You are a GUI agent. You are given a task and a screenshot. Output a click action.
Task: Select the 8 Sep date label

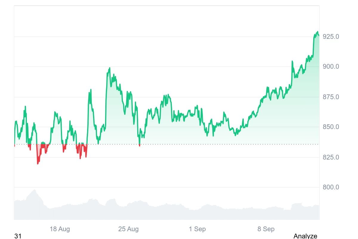(x=266, y=229)
